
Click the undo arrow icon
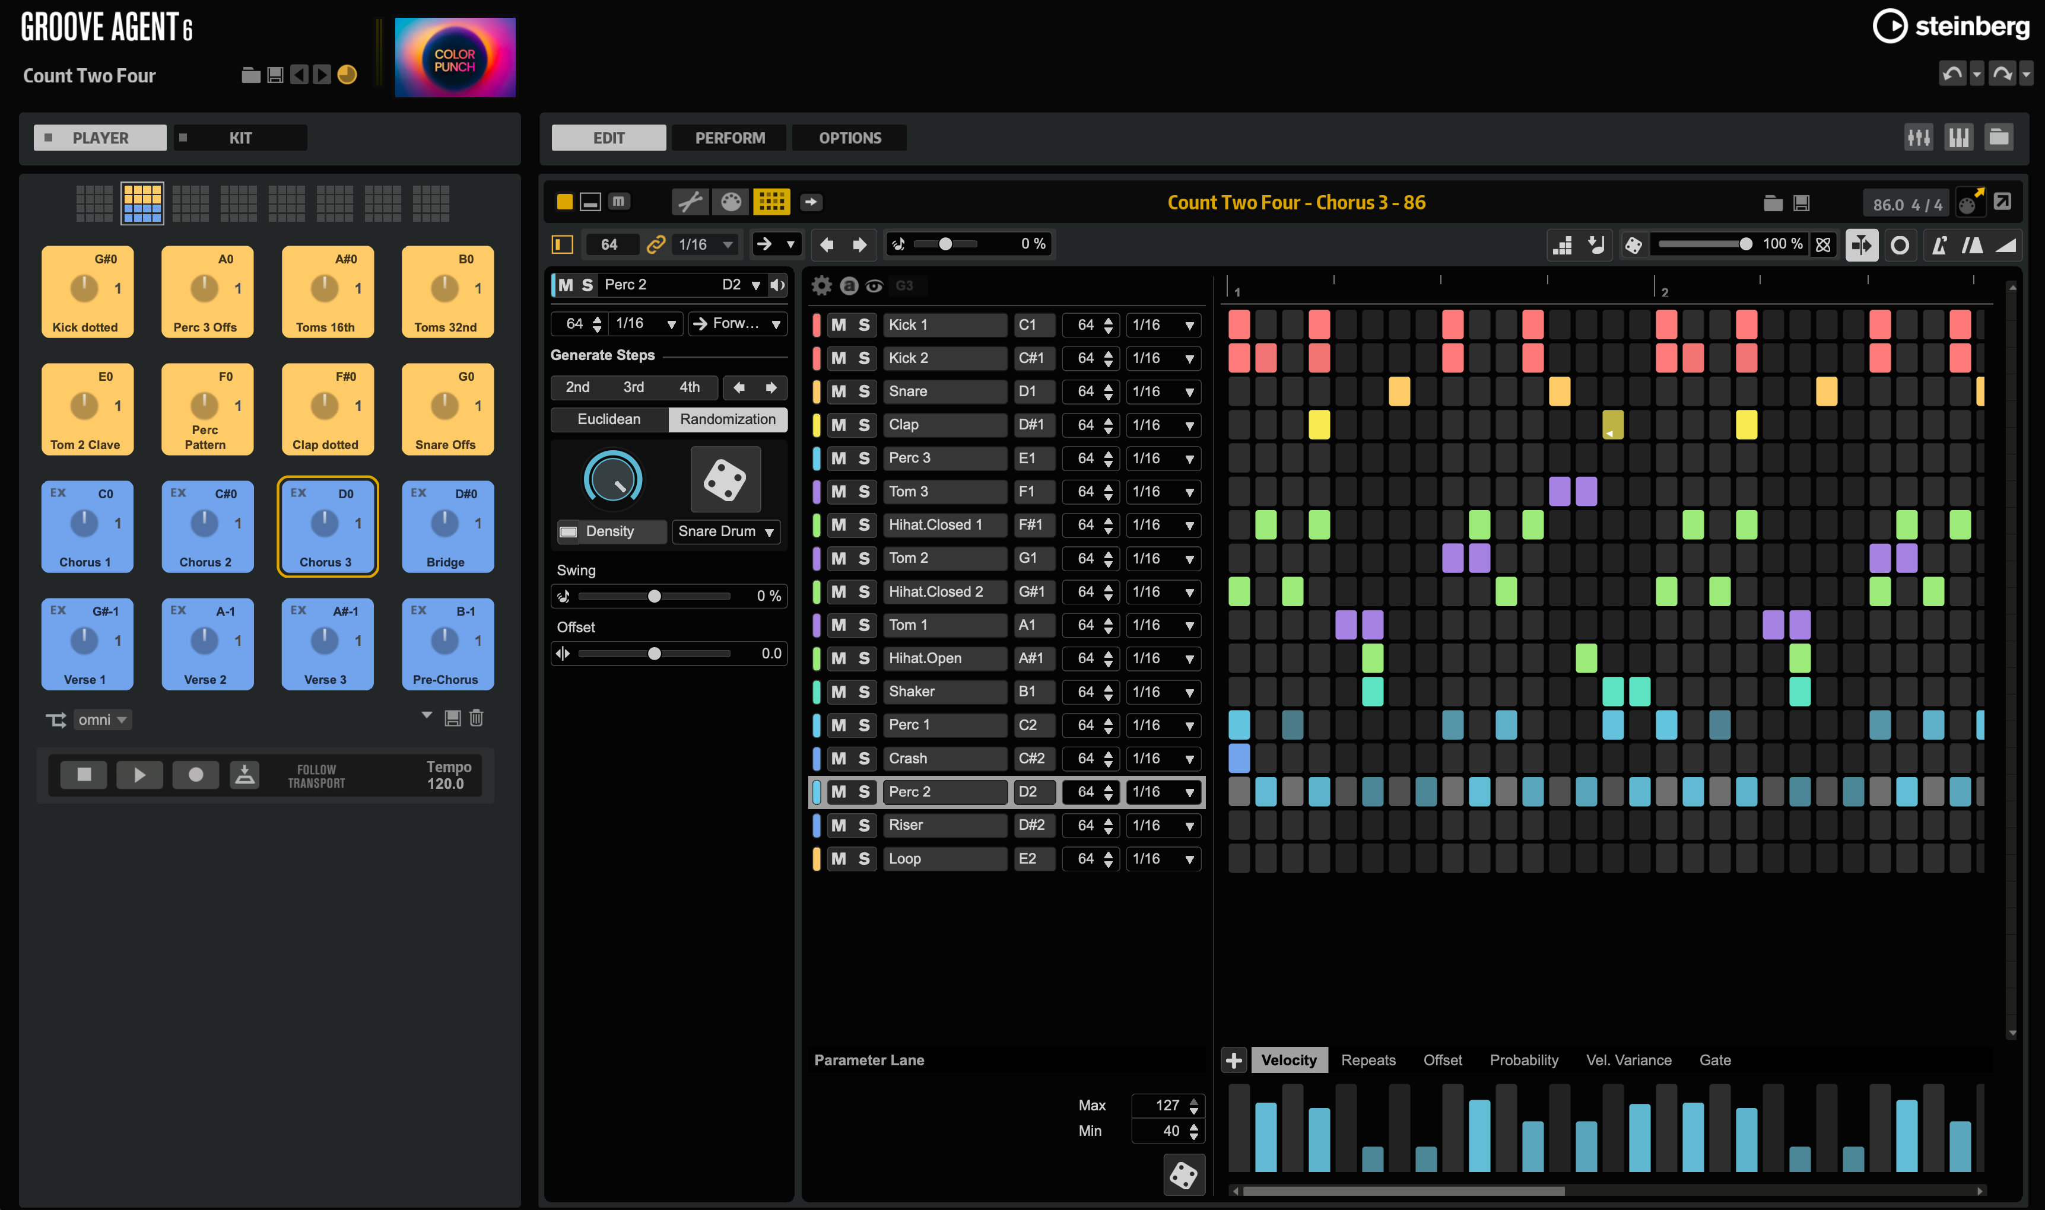pos(1952,74)
